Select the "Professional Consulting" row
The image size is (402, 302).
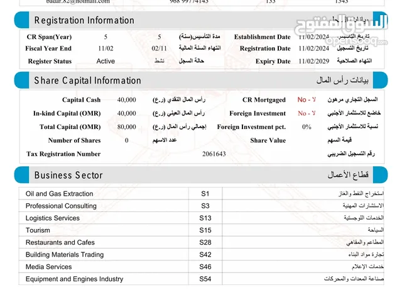click(201, 206)
